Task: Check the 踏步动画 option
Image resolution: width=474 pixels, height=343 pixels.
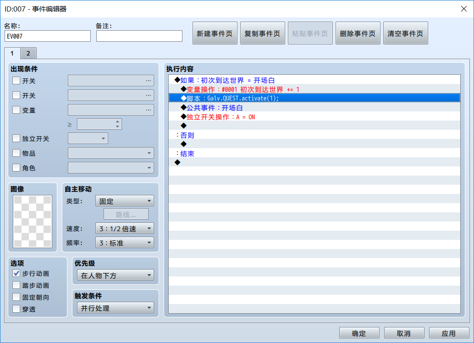Action: pos(17,285)
